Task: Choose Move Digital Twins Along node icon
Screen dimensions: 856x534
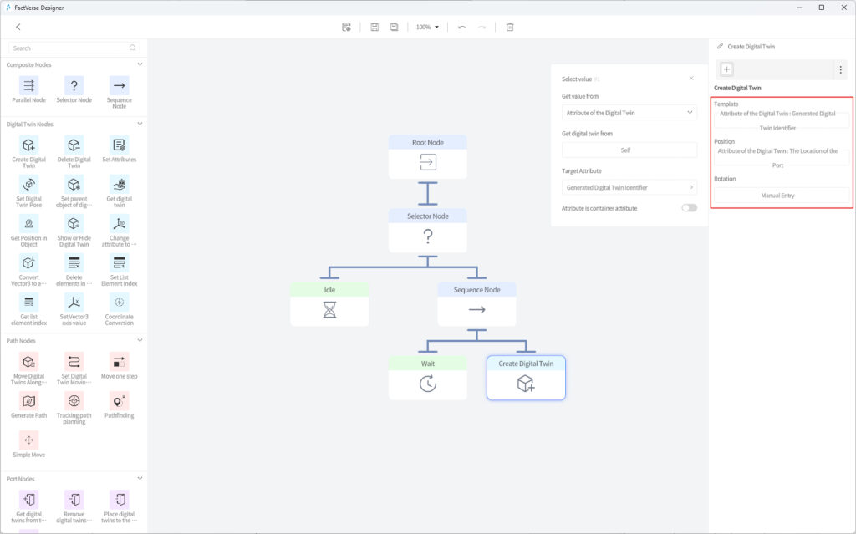Action: point(29,362)
